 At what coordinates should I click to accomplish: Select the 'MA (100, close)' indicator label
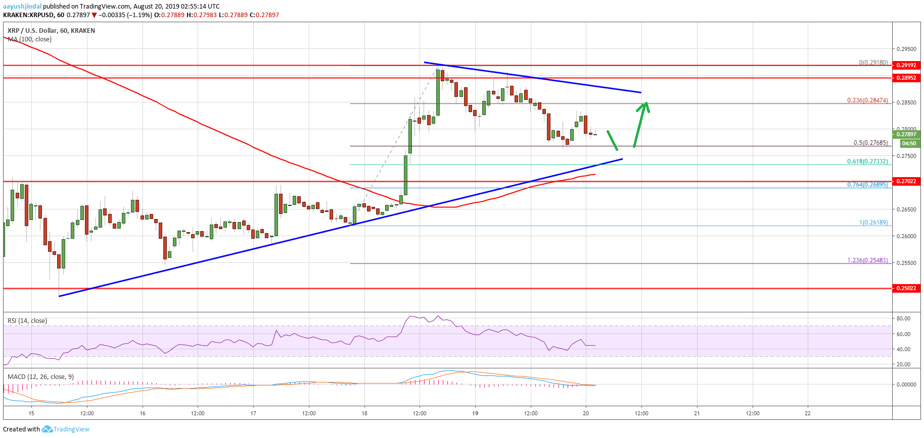click(29, 39)
